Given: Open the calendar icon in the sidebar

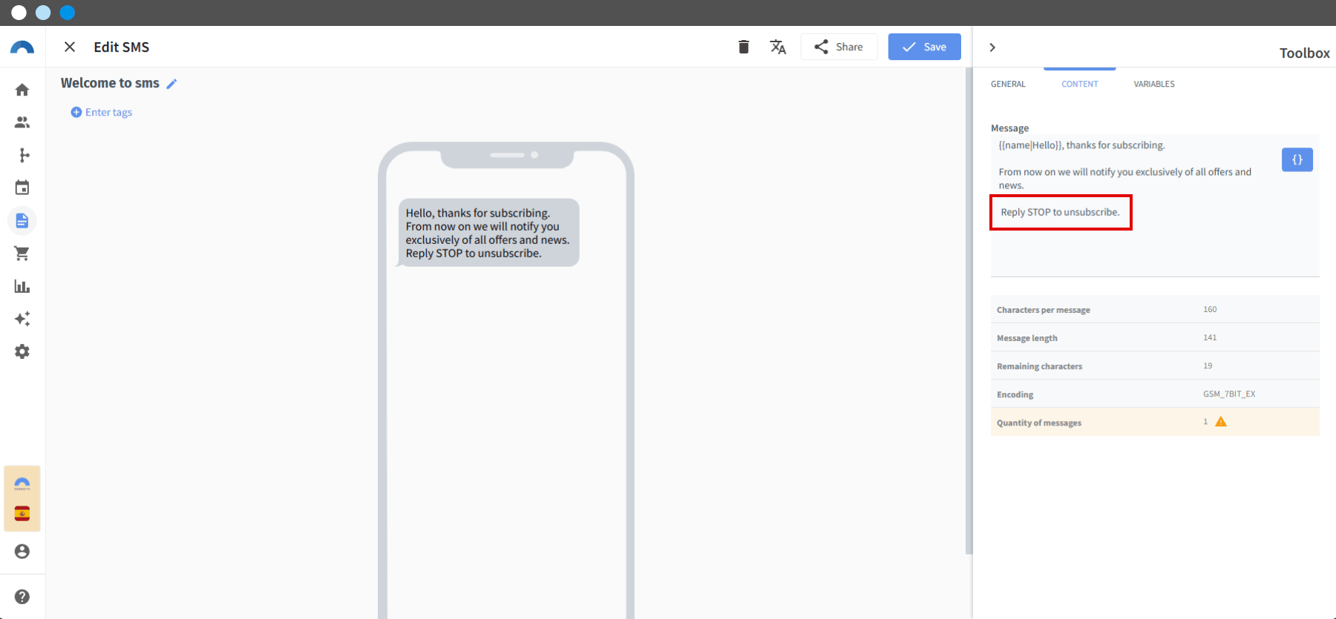Looking at the screenshot, I should [22, 188].
